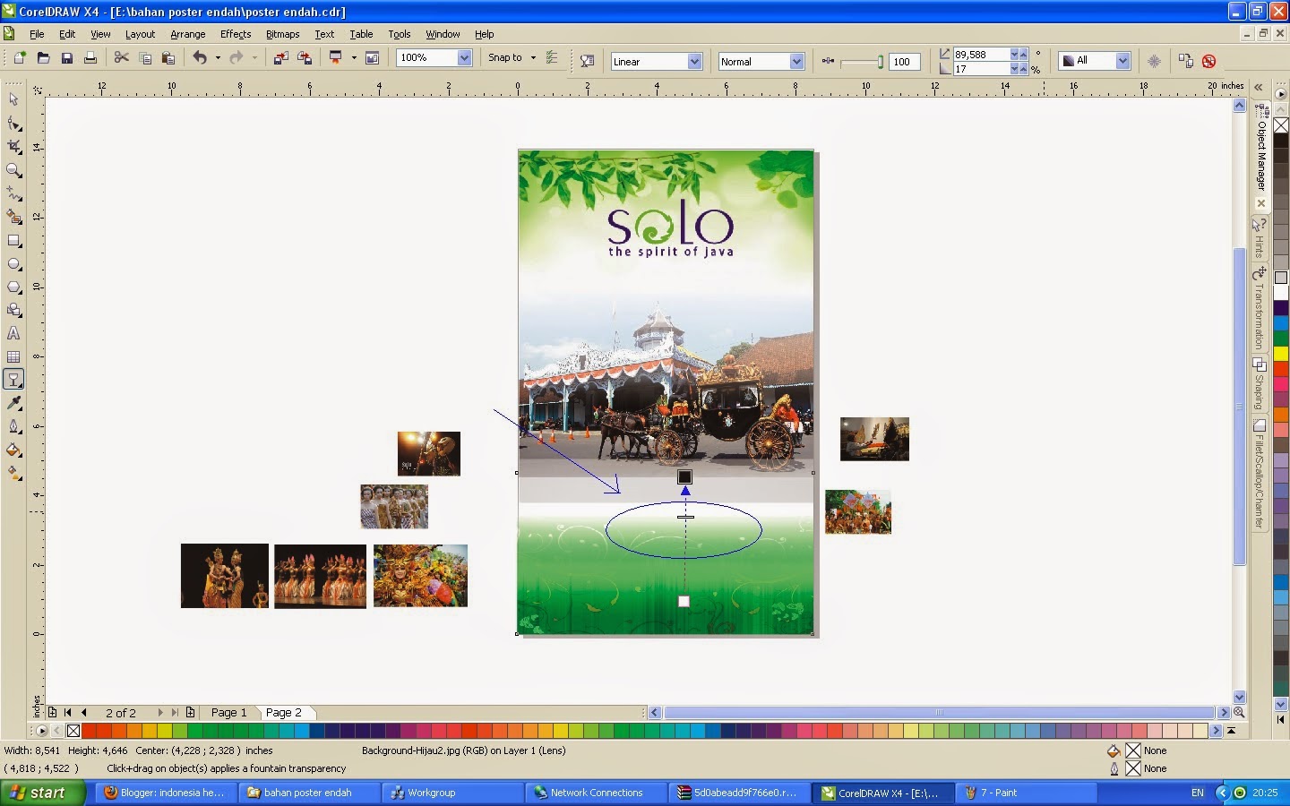Click the no-color X swatch in bottom palette
Image resolution: width=1290 pixels, height=806 pixels.
pyautogui.click(x=73, y=731)
